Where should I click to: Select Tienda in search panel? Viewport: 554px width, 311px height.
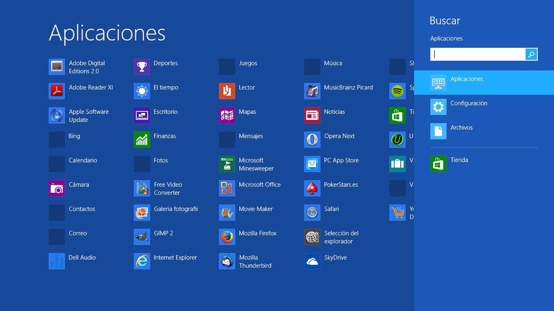tap(484, 164)
